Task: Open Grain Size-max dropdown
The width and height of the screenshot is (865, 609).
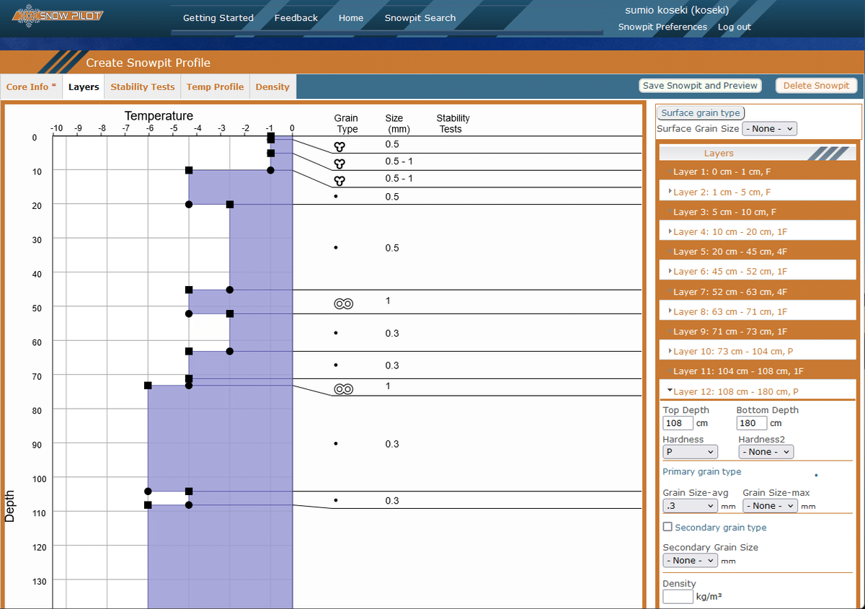Action: tap(770, 506)
